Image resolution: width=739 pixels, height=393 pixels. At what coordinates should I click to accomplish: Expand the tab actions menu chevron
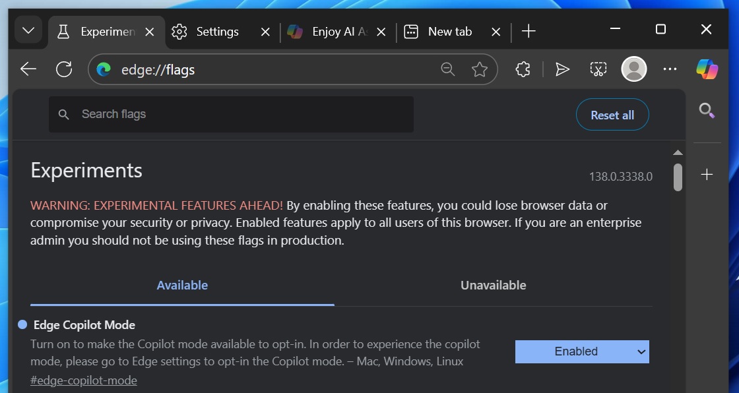(x=28, y=31)
